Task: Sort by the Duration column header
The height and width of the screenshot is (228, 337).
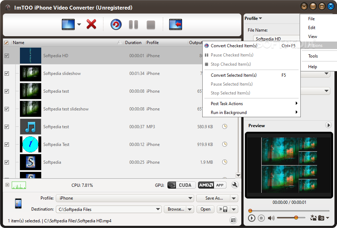Action: pyautogui.click(x=134, y=43)
